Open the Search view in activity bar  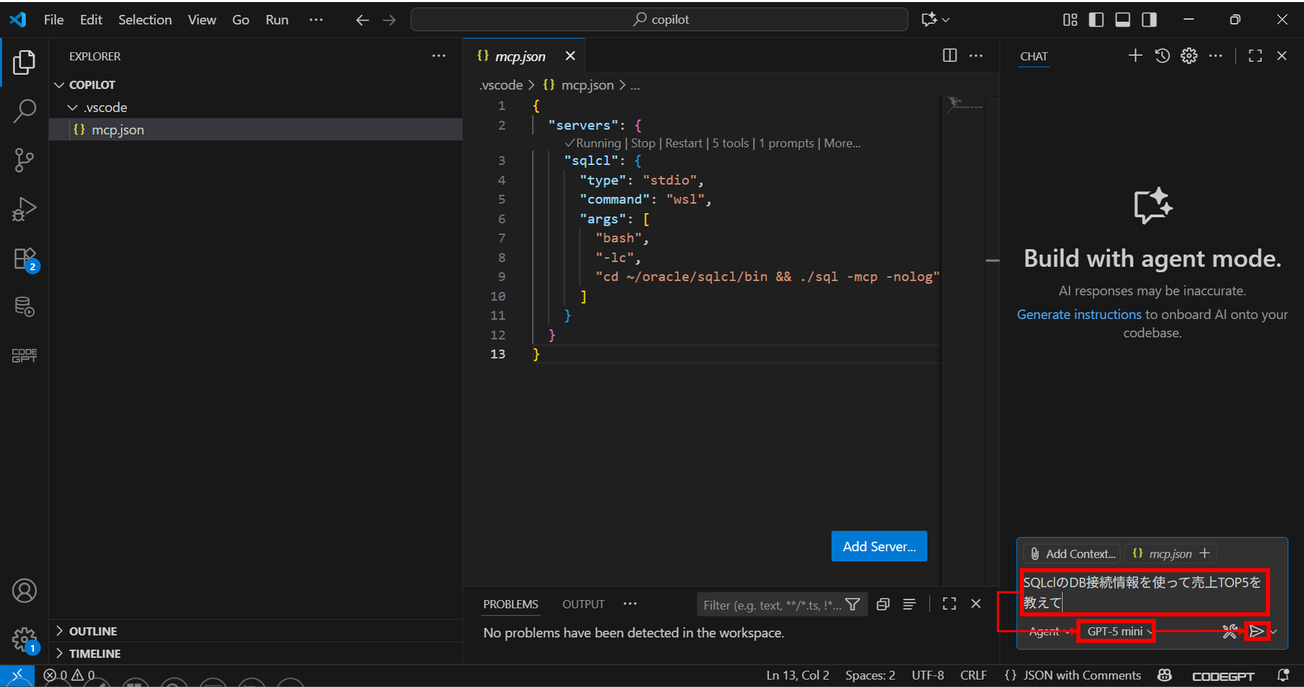(24, 111)
